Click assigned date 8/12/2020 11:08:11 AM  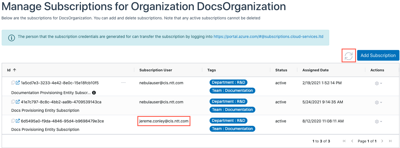pyautogui.click(x=323, y=121)
